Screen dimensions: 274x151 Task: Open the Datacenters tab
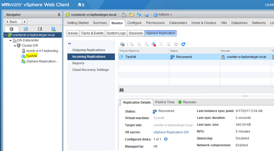(178, 23)
